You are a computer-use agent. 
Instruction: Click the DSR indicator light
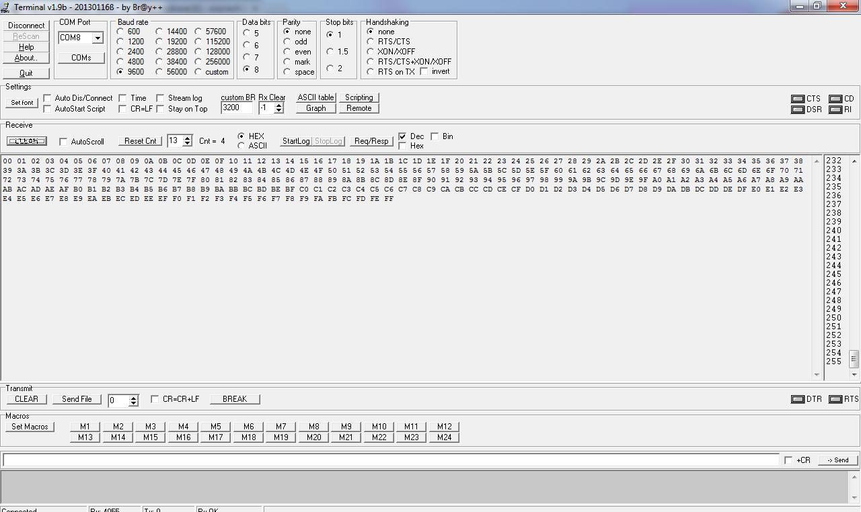[798, 110]
